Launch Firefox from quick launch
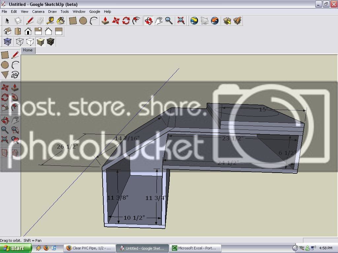The width and height of the screenshot is (338, 253). pos(46,248)
